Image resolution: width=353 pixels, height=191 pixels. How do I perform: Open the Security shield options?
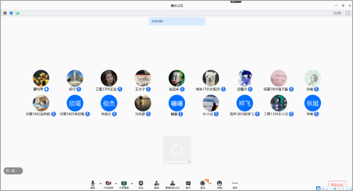point(141,183)
